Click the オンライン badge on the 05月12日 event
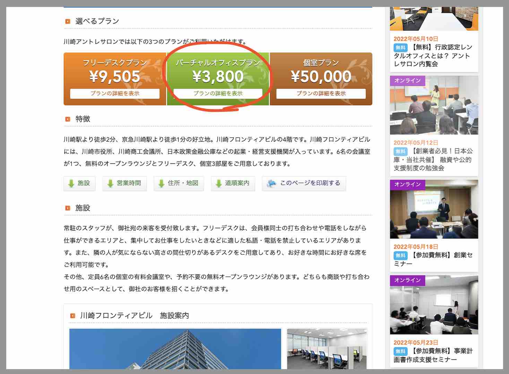 (408, 81)
